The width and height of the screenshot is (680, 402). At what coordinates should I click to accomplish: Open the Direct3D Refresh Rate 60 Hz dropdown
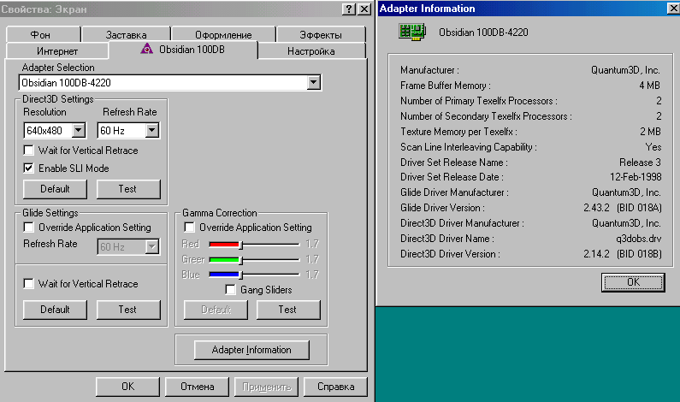pyautogui.click(x=151, y=130)
